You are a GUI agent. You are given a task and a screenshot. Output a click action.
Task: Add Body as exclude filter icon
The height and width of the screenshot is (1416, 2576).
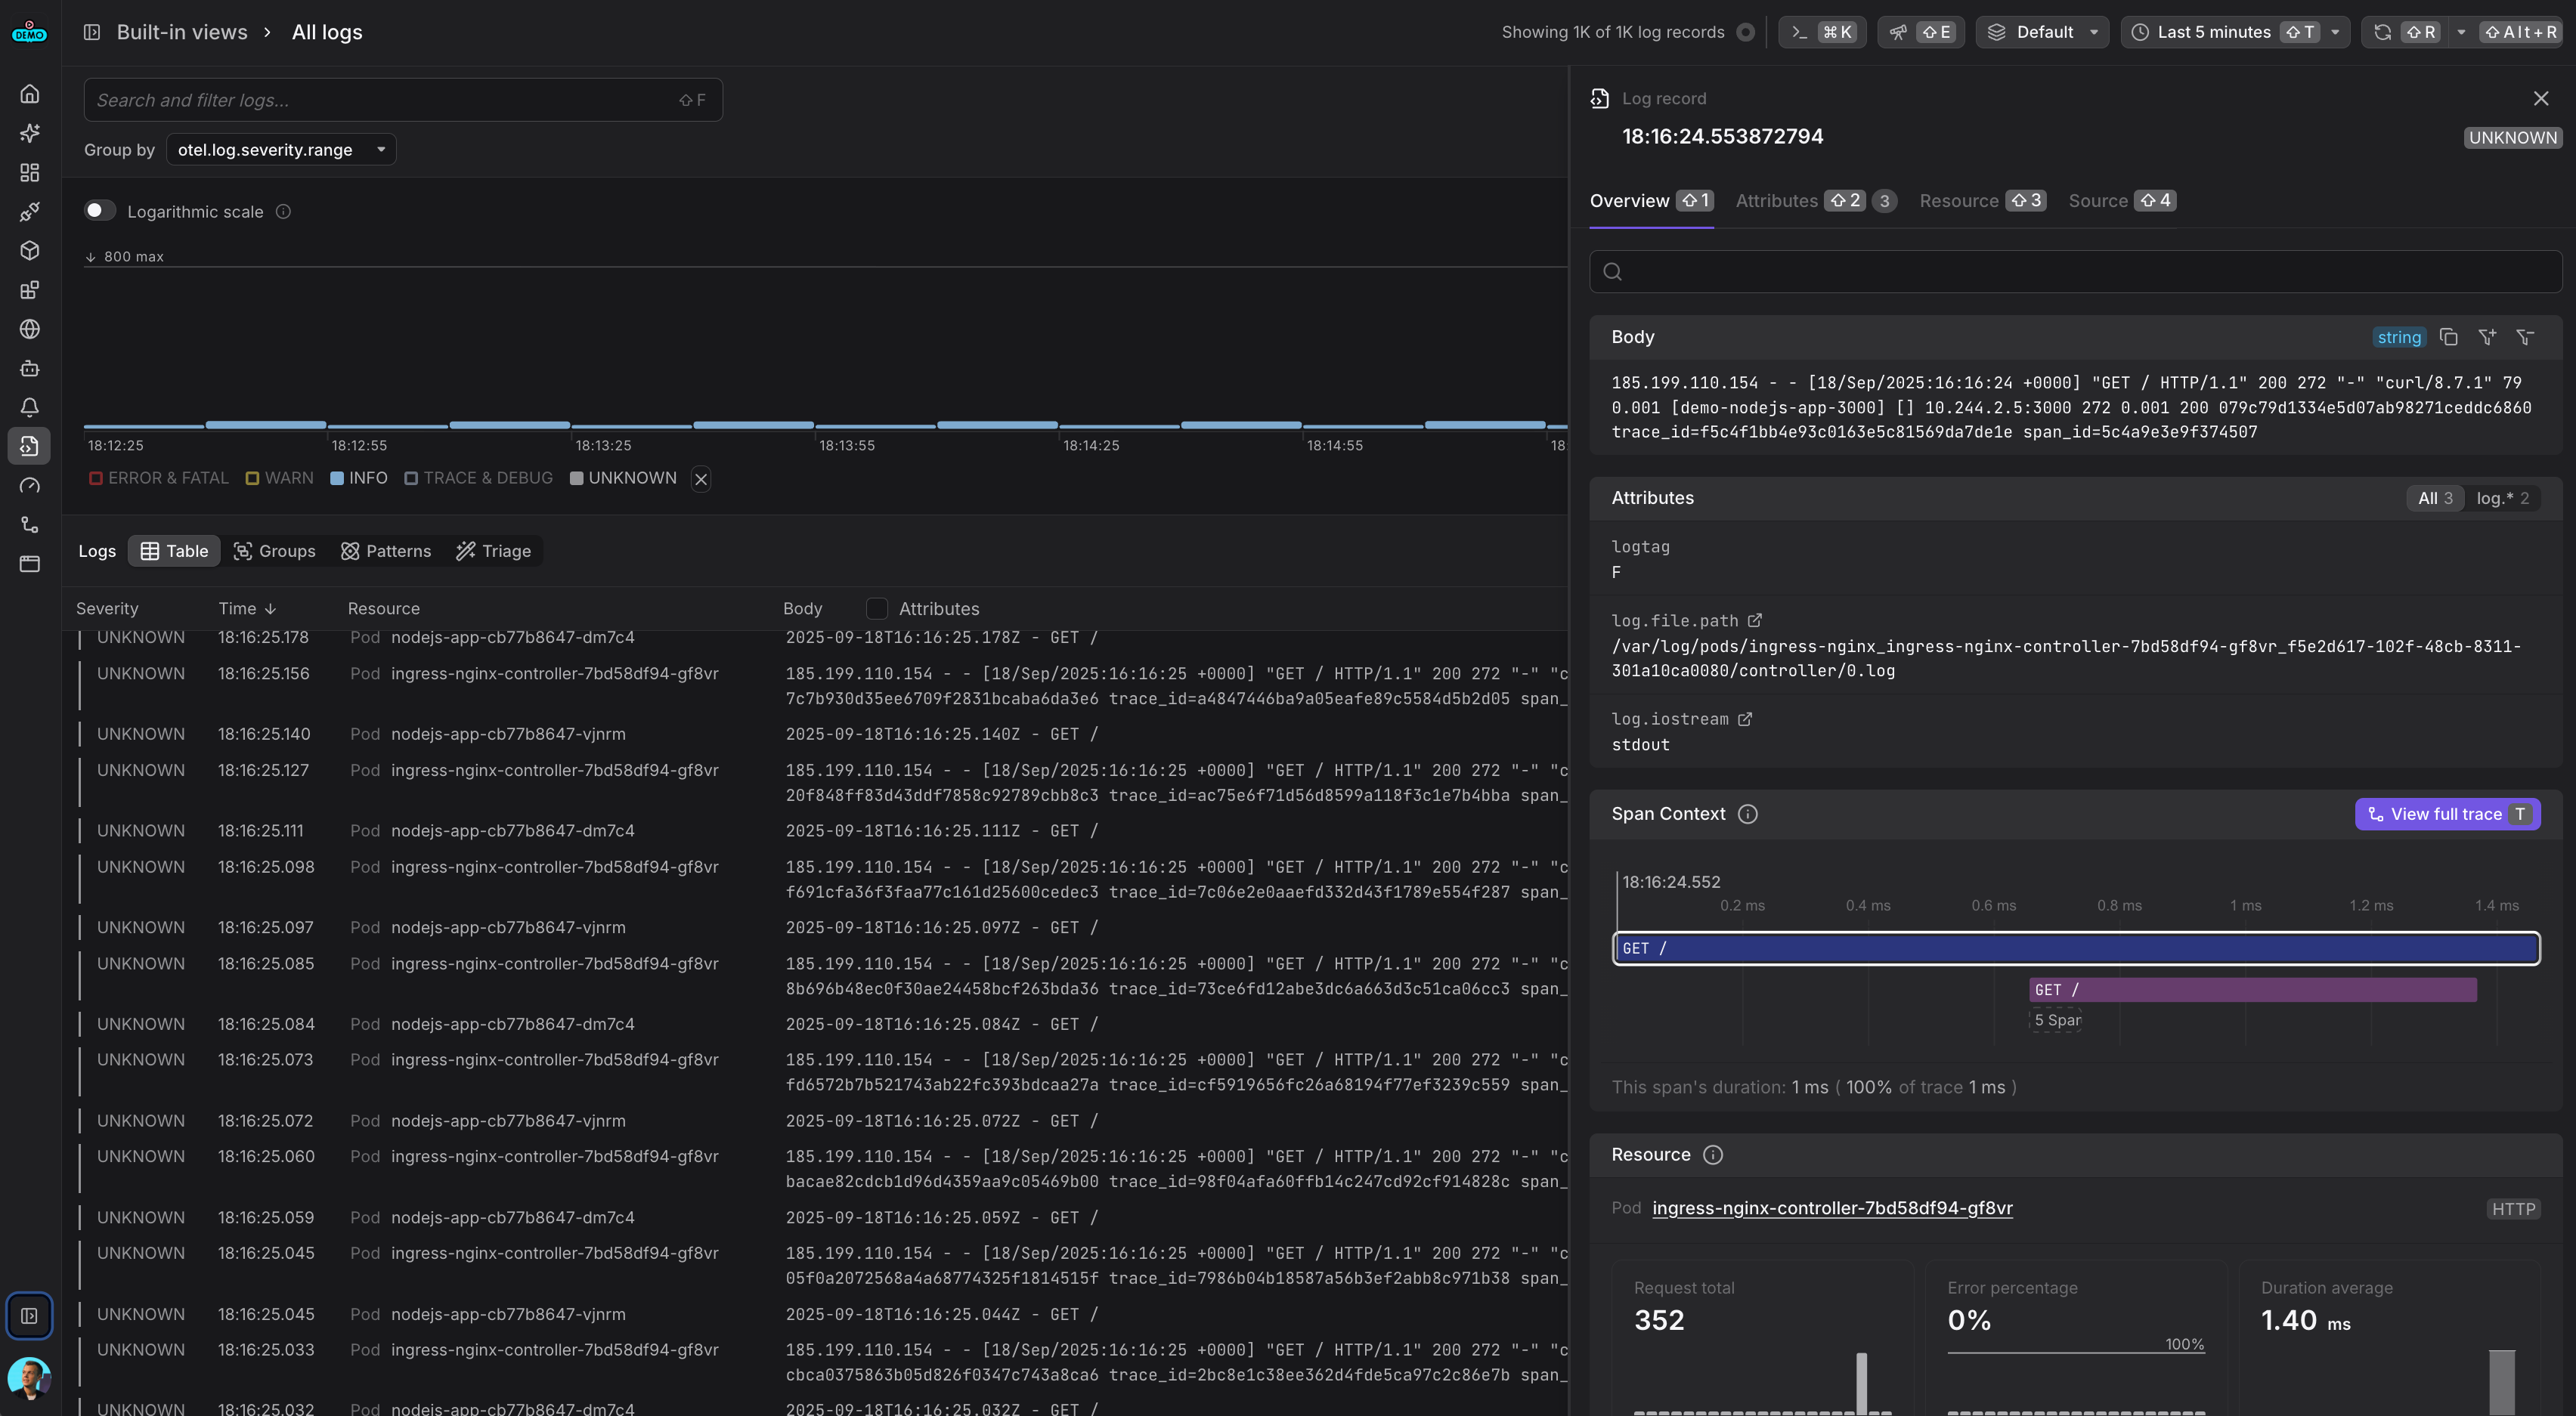(2525, 337)
